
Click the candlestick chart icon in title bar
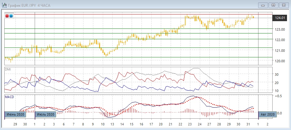[x=4, y=5]
